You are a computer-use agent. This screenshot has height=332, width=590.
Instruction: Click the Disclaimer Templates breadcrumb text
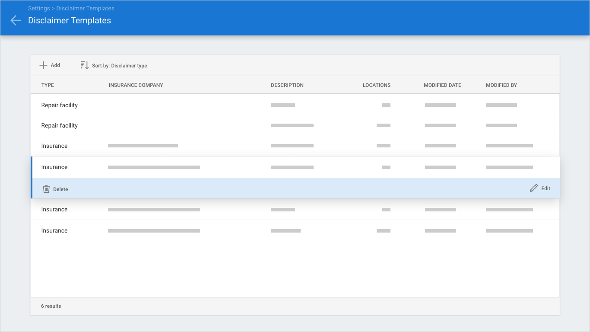click(85, 8)
